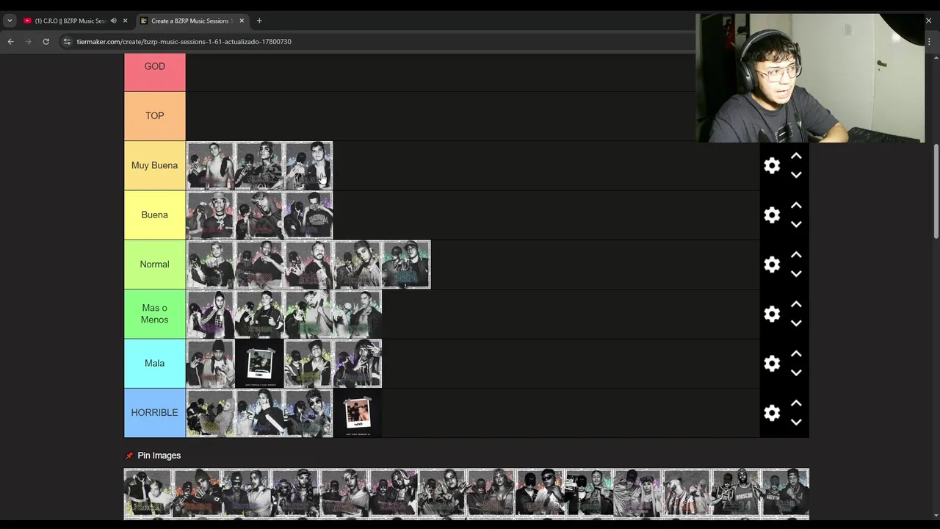This screenshot has height=529, width=940.
Task: Go back in browser history
Action: tap(11, 42)
